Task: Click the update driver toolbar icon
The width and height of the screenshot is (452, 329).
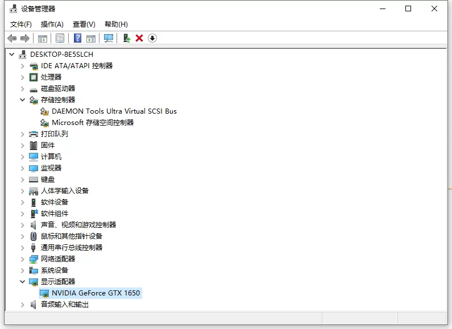Action: tap(127, 38)
